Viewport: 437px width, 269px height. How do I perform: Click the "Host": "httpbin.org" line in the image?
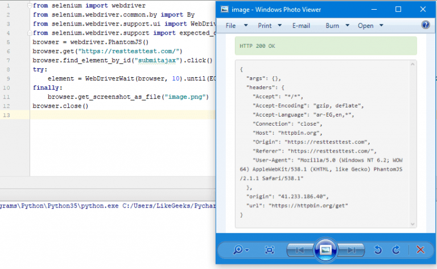point(287,133)
